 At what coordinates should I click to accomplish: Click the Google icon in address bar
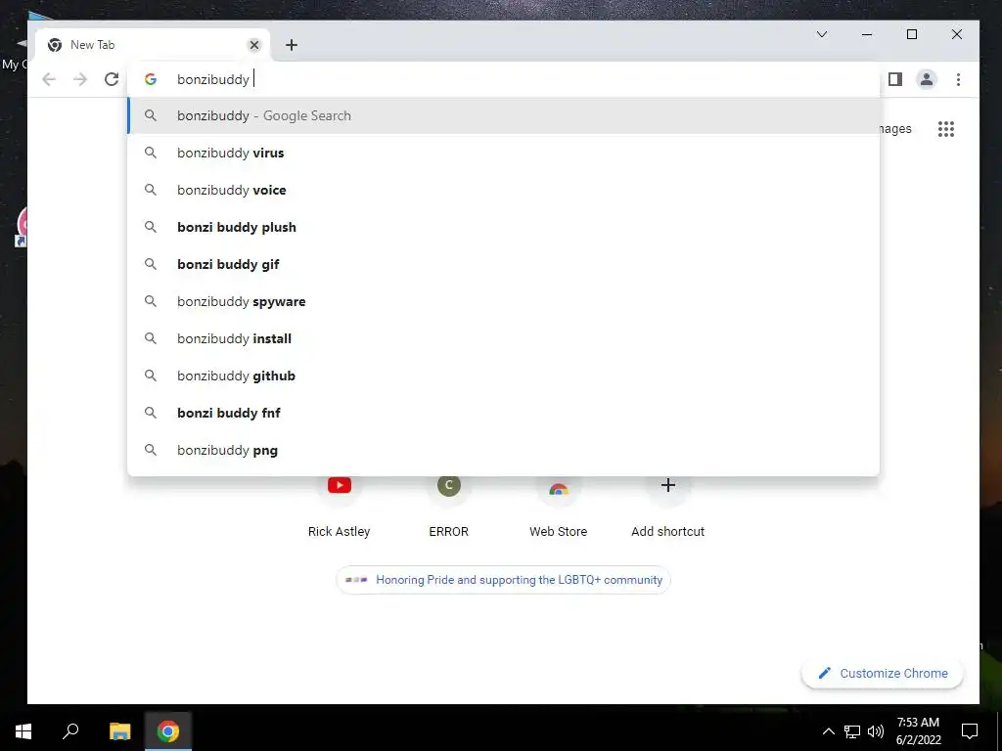pos(151,79)
